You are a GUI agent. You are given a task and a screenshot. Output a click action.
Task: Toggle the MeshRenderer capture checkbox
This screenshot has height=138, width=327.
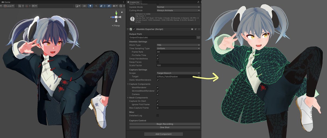(158, 88)
